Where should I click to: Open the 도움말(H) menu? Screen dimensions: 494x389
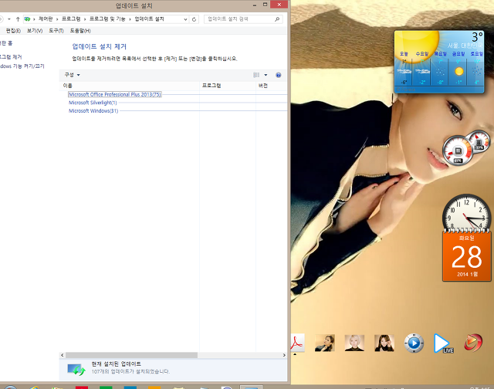(80, 31)
